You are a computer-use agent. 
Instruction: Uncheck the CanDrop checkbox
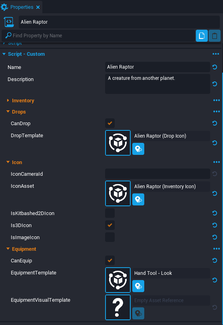[110, 123]
